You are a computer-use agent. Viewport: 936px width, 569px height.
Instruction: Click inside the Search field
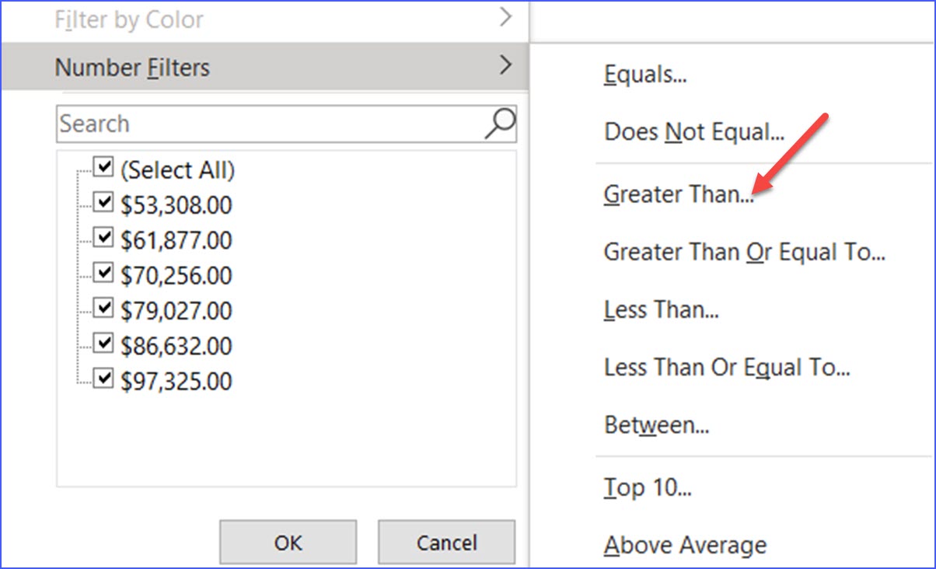pyautogui.click(x=233, y=123)
